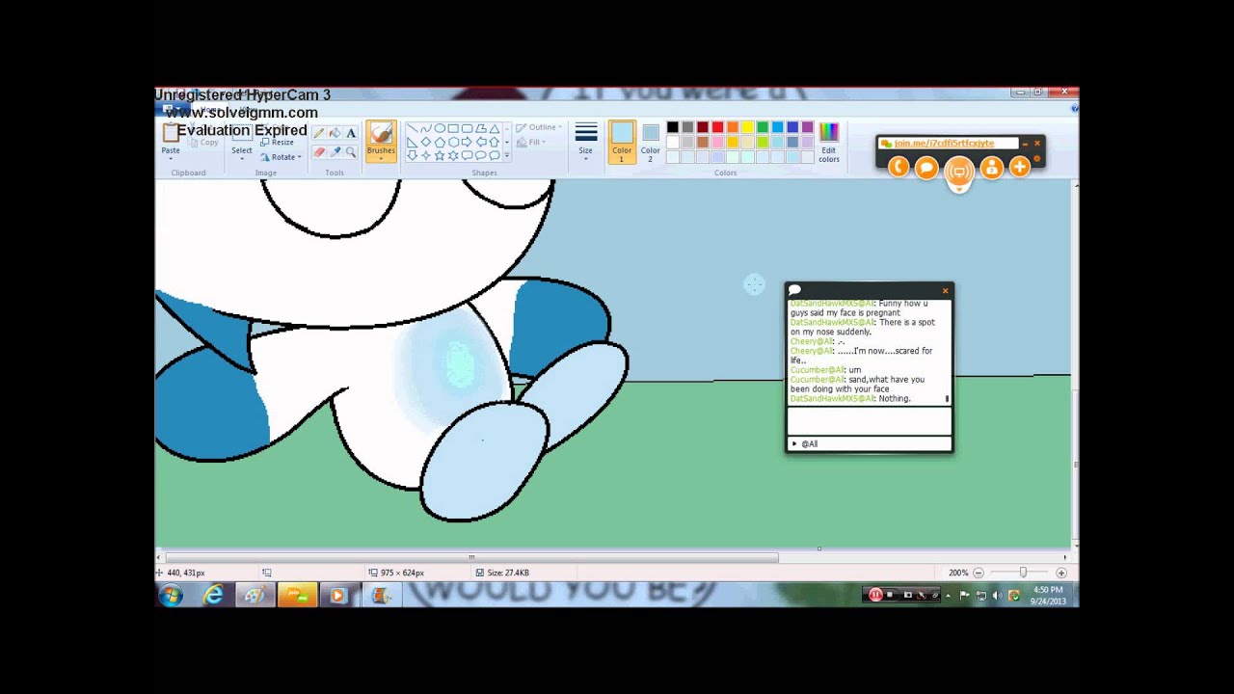
Task: Open Edit colors dialog
Action: click(x=828, y=141)
